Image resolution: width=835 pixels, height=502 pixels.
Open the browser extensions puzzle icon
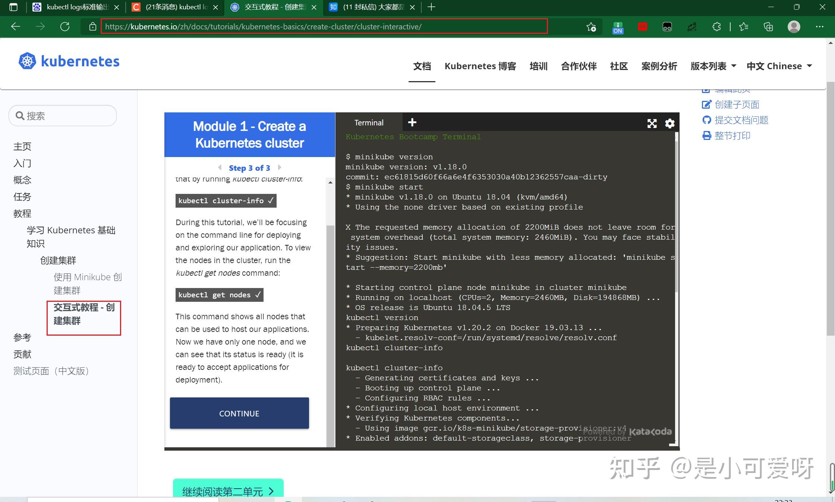(x=716, y=27)
